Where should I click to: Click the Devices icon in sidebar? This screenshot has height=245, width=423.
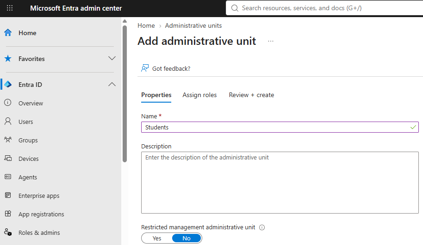(x=8, y=158)
